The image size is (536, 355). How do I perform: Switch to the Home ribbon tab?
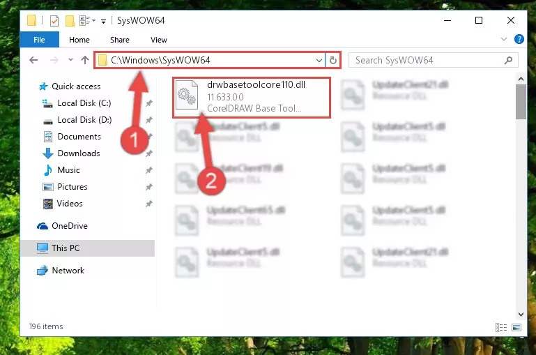pyautogui.click(x=79, y=40)
